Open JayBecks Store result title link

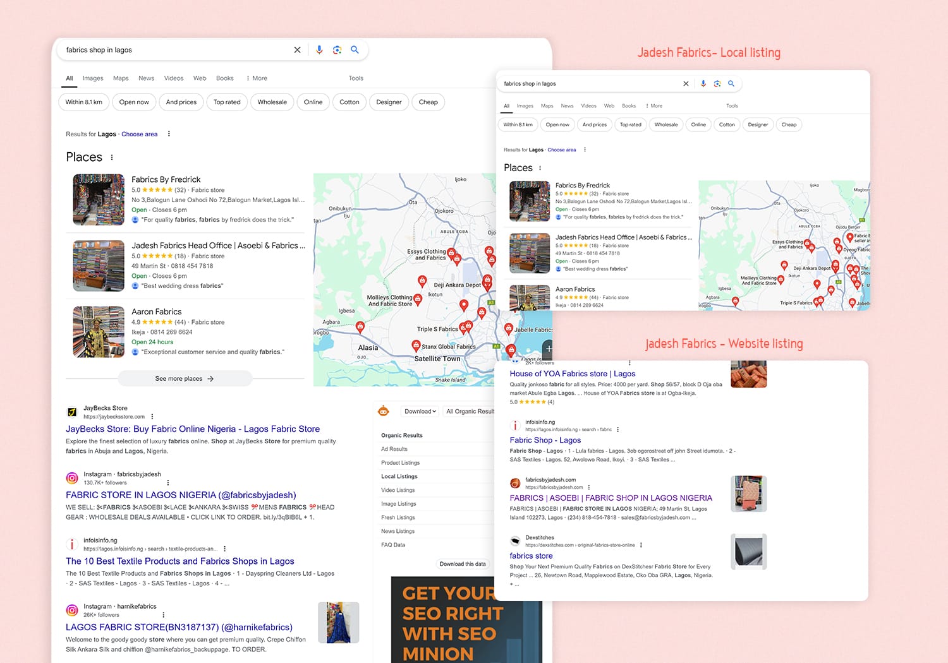[x=193, y=429]
